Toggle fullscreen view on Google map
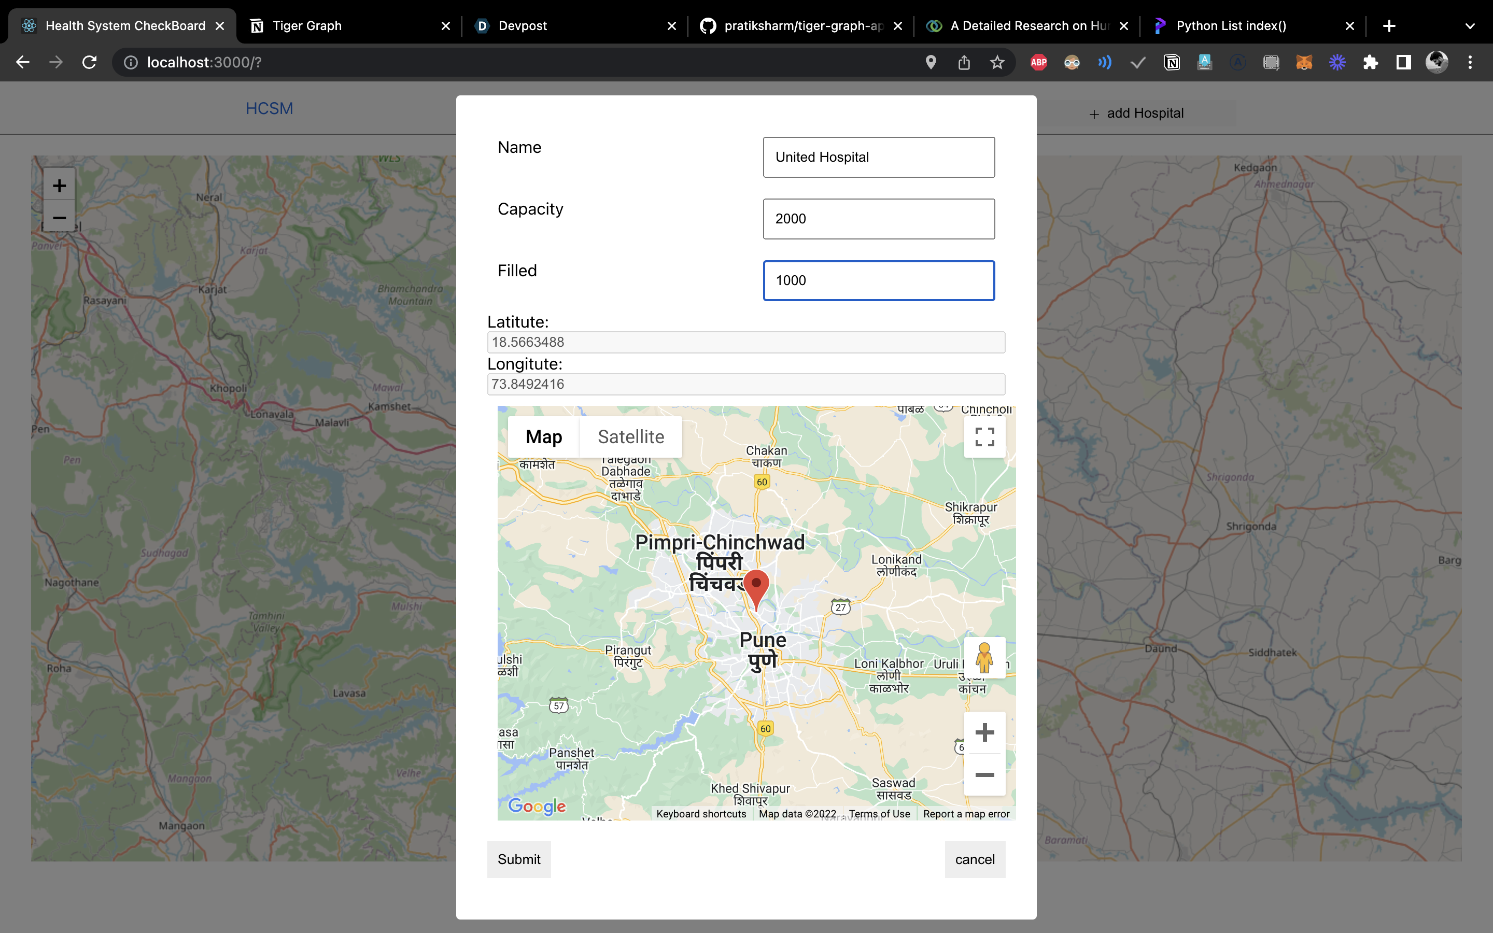 [984, 437]
